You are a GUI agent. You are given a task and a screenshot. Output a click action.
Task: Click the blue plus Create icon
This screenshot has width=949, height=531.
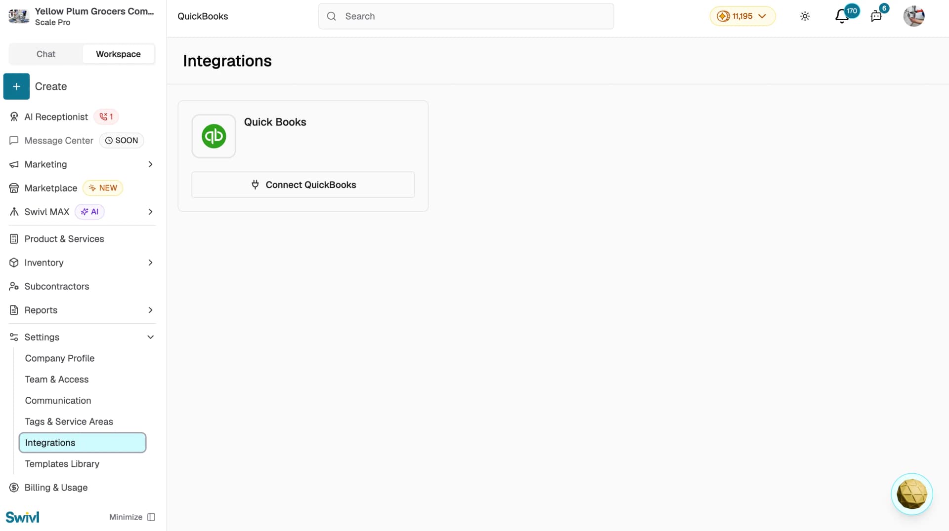(16, 86)
